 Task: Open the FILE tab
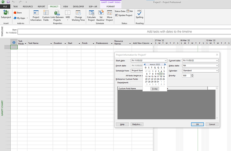(x=5, y=6)
